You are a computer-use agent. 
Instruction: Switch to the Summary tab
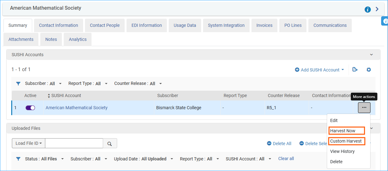[18, 25]
